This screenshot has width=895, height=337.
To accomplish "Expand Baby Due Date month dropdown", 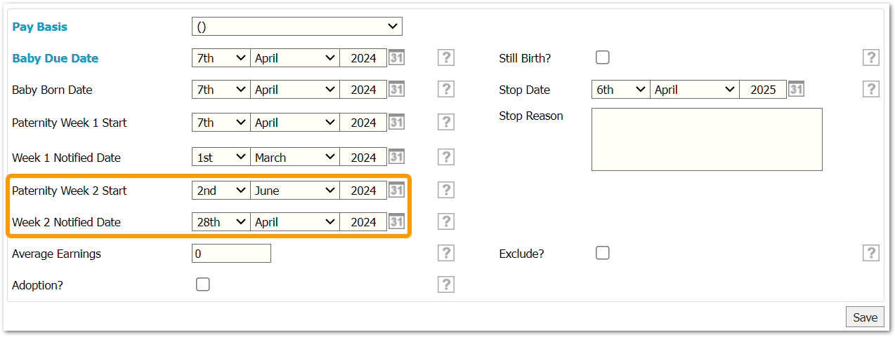I will [295, 58].
